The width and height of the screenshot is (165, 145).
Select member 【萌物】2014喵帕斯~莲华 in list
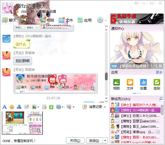click(x=135, y=110)
